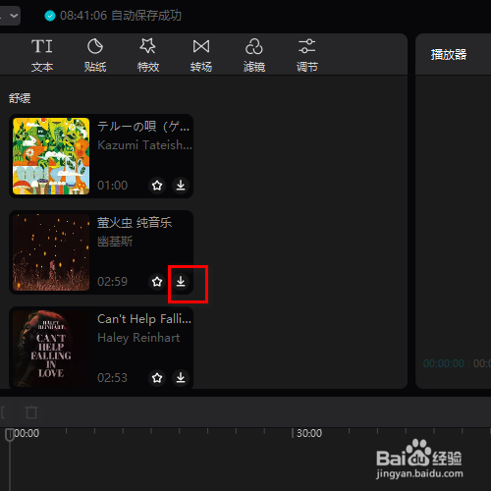The width and height of the screenshot is (491, 491).
Task: Click the Haley Reinhart artist name
Action: click(x=138, y=338)
